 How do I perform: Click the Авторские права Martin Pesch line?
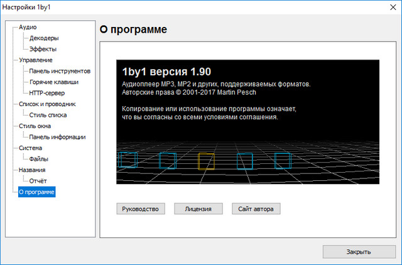(189, 92)
